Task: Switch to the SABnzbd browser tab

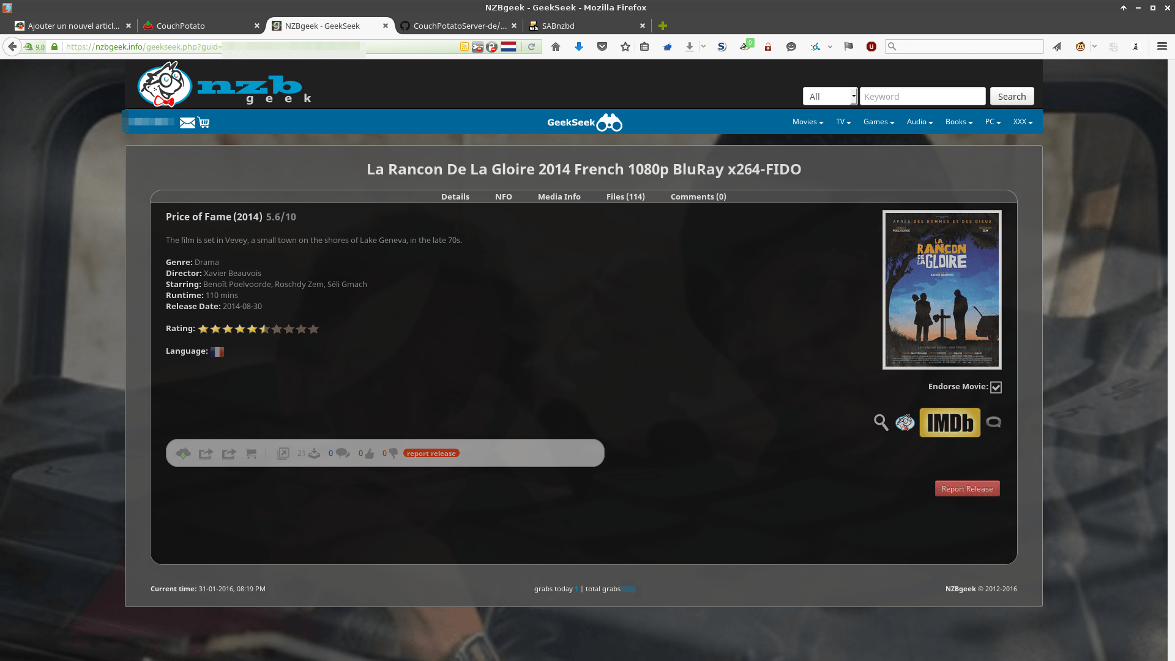Action: (x=587, y=26)
